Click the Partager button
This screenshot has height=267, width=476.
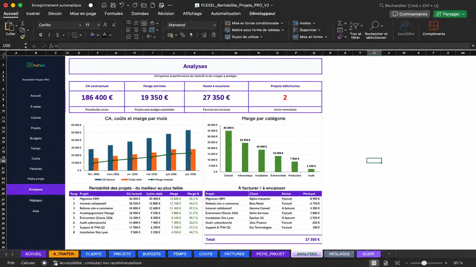point(450,14)
